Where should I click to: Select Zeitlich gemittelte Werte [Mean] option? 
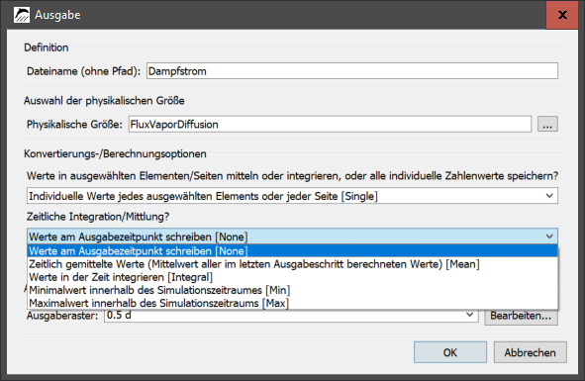[292, 264]
